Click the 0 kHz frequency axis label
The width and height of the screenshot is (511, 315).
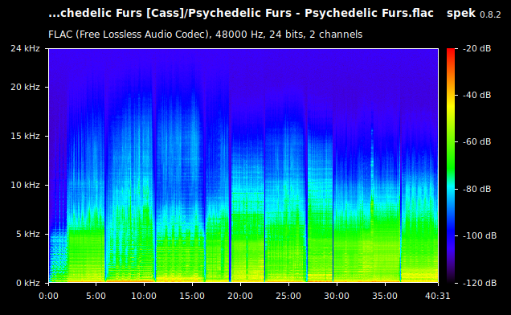click(x=28, y=283)
